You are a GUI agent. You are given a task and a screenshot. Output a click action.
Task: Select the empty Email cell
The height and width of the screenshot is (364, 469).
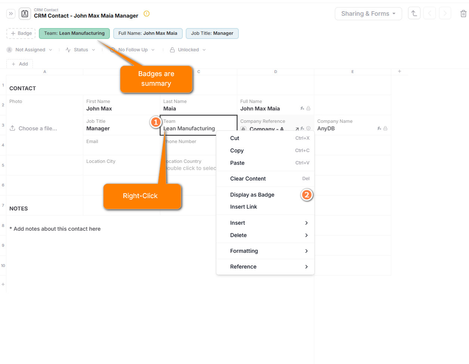coord(121,145)
